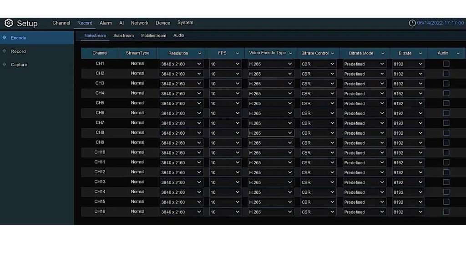Select the CH10 channel row label
Image resolution: width=466 pixels, height=262 pixels.
click(x=100, y=152)
